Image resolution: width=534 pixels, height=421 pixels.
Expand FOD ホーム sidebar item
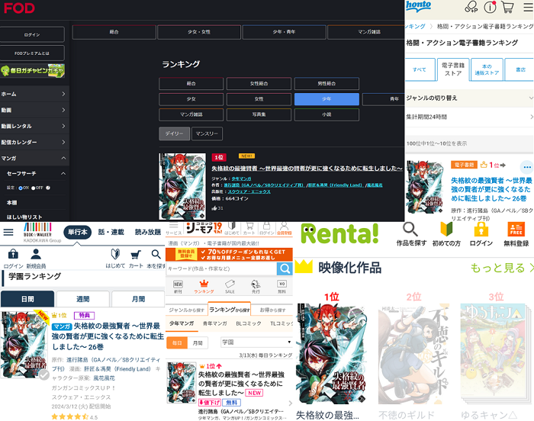(34, 94)
